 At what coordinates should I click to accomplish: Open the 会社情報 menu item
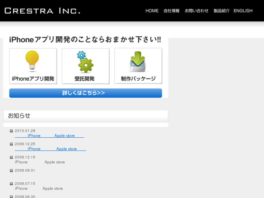pos(171,11)
